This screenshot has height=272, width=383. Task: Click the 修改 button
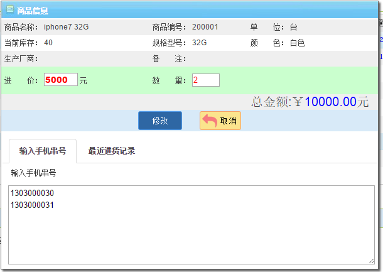click(159, 121)
